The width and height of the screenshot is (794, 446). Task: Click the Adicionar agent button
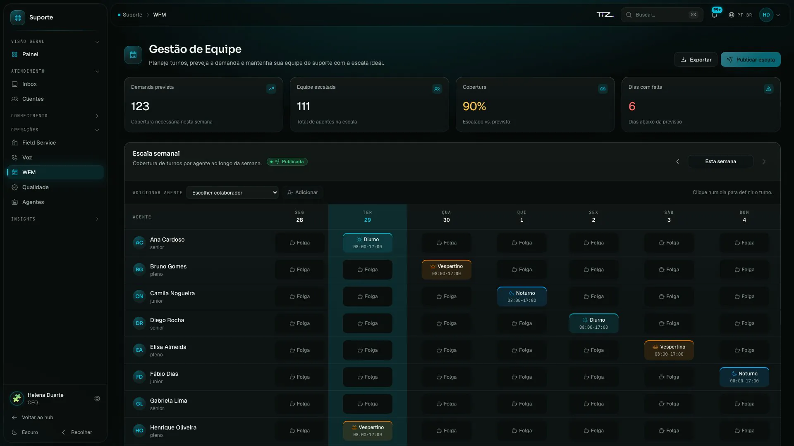coord(303,192)
